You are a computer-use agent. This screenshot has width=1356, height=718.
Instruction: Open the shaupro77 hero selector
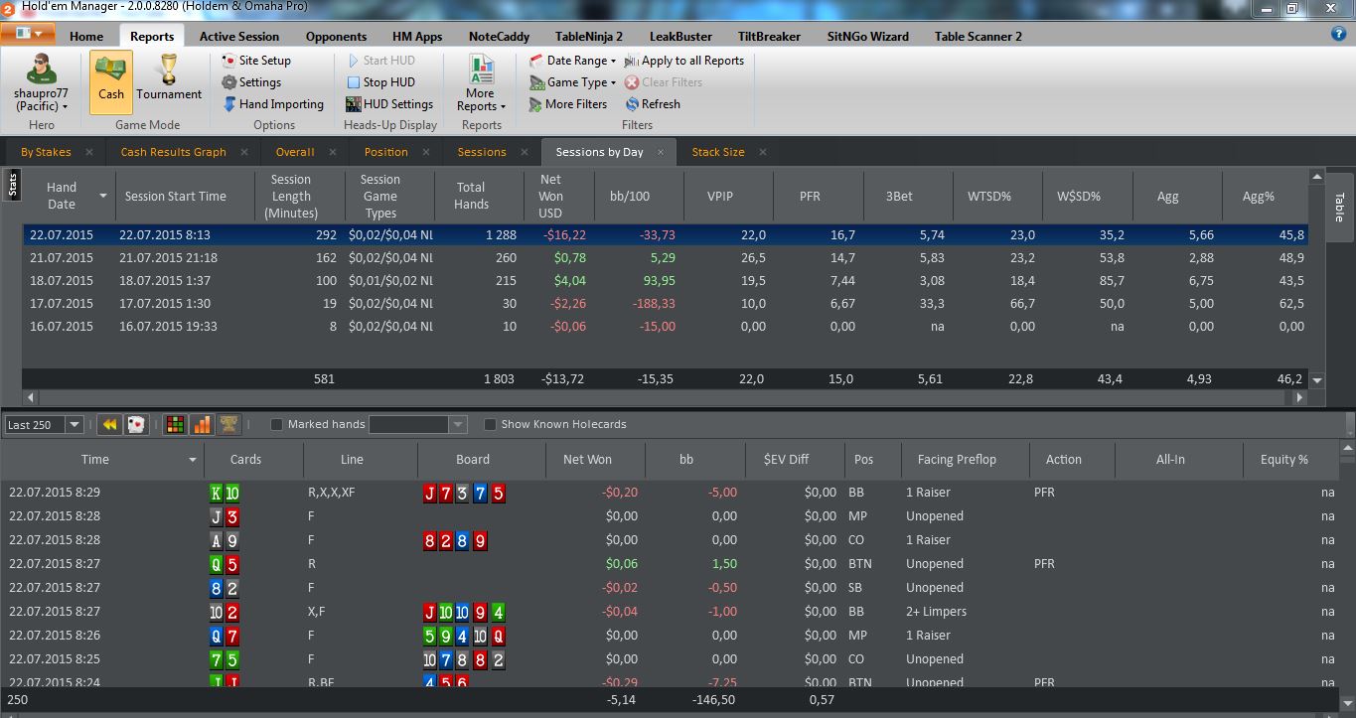(42, 83)
